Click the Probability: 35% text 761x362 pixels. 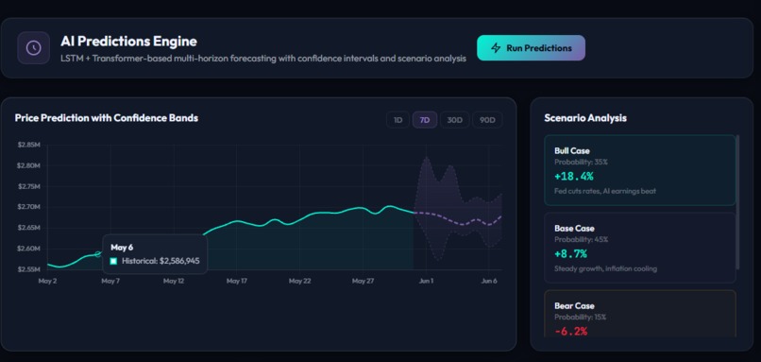(581, 162)
